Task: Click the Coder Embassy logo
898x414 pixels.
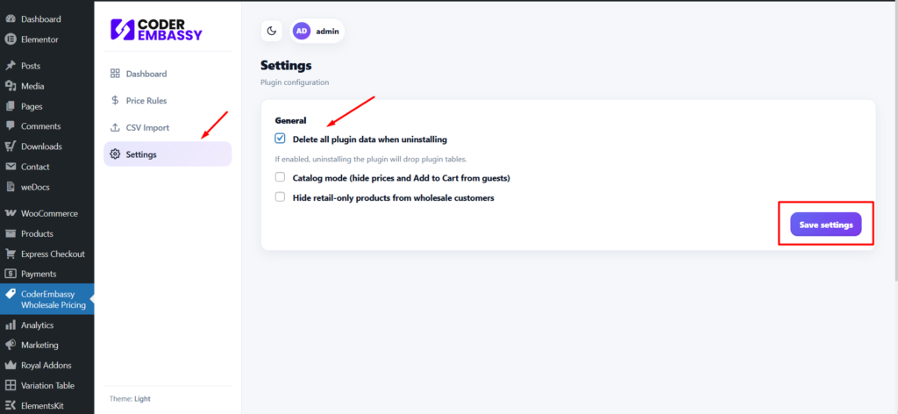Action: pos(157,30)
